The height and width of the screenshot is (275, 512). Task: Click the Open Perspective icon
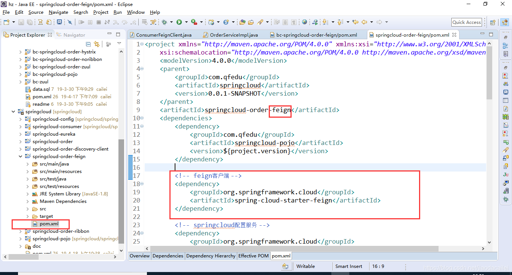click(493, 22)
